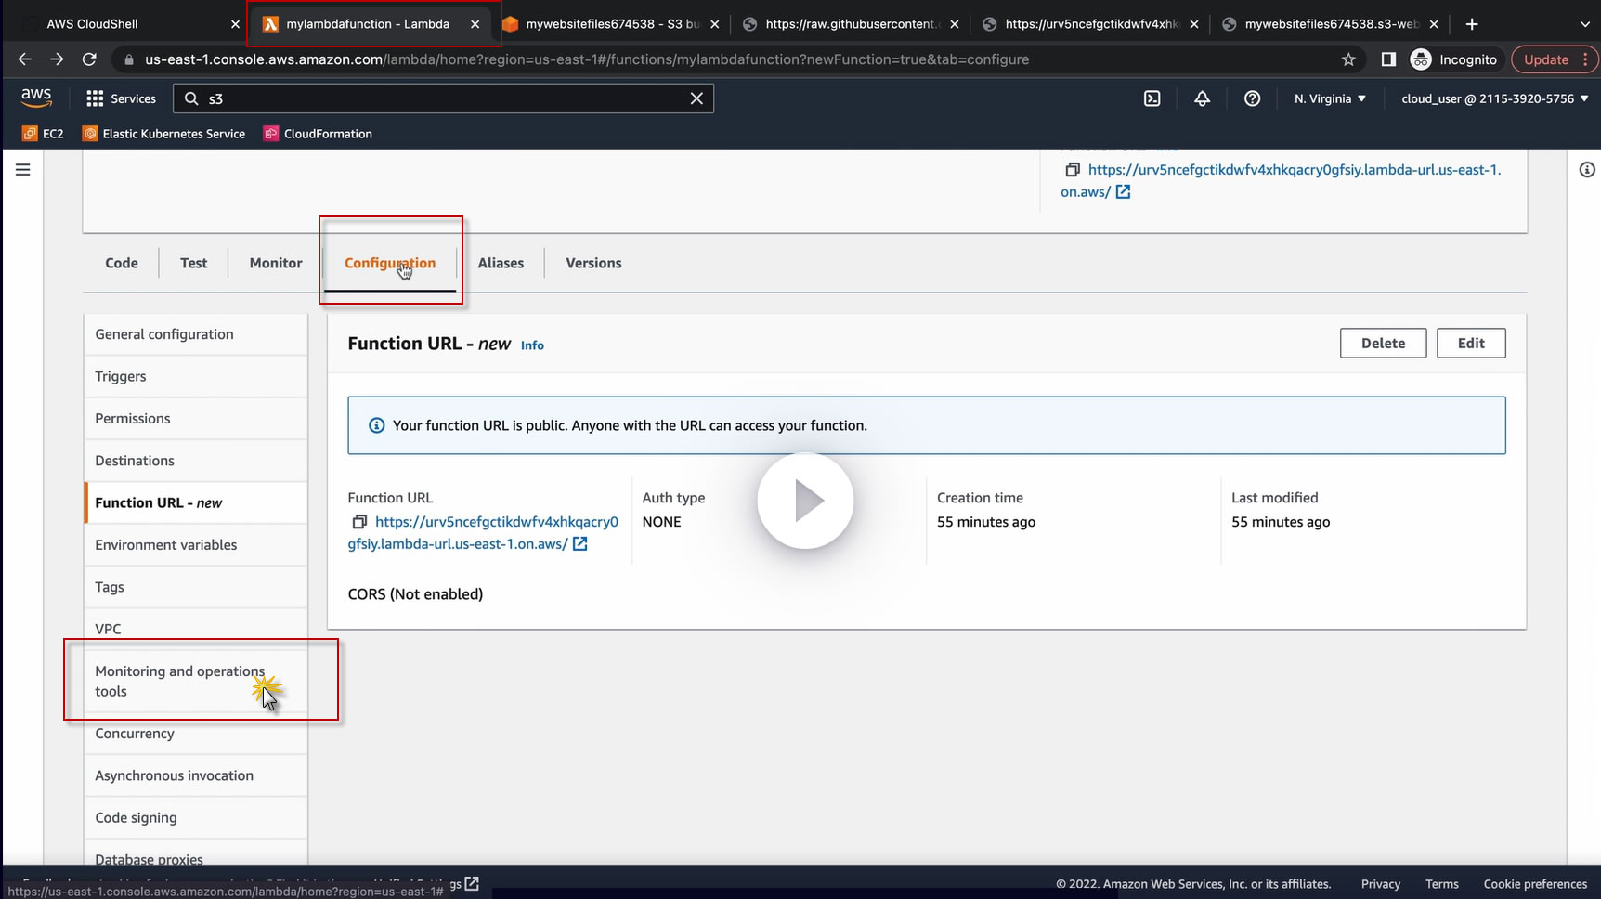Switch to the Monitor tab

pos(276,263)
